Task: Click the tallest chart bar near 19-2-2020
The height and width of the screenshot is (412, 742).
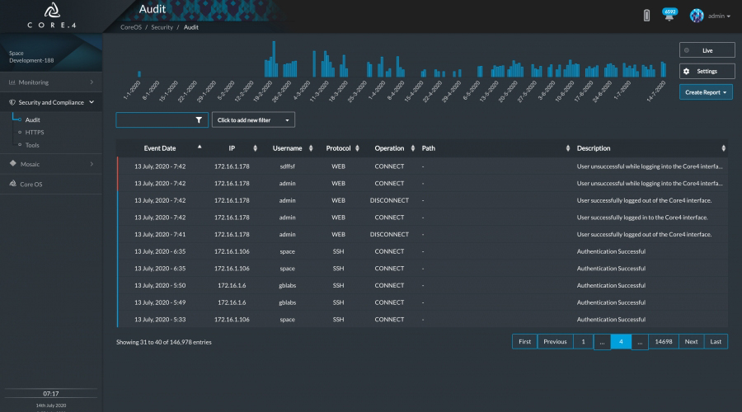Action: [x=274, y=59]
